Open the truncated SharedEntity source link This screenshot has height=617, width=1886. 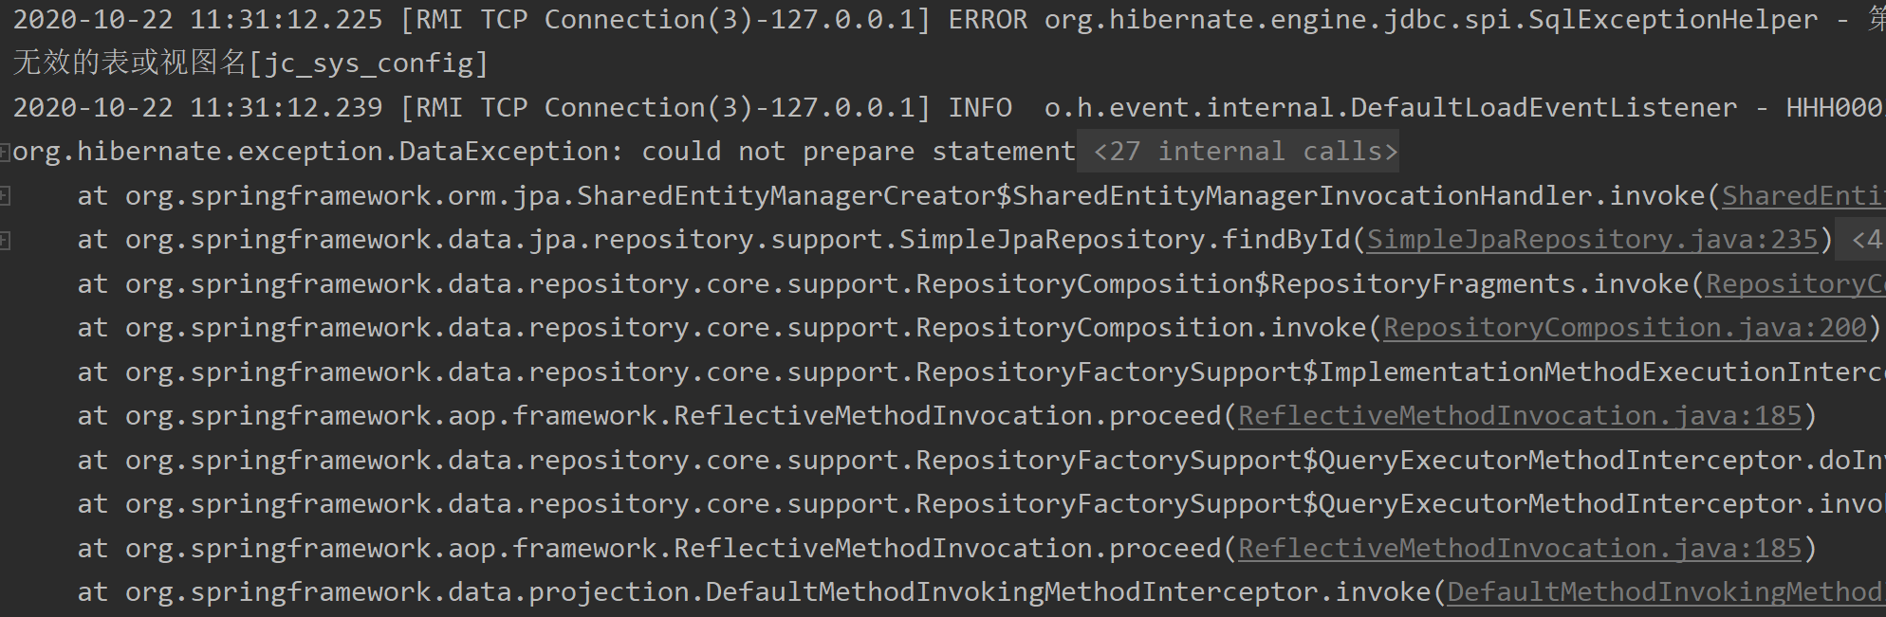[1803, 196]
